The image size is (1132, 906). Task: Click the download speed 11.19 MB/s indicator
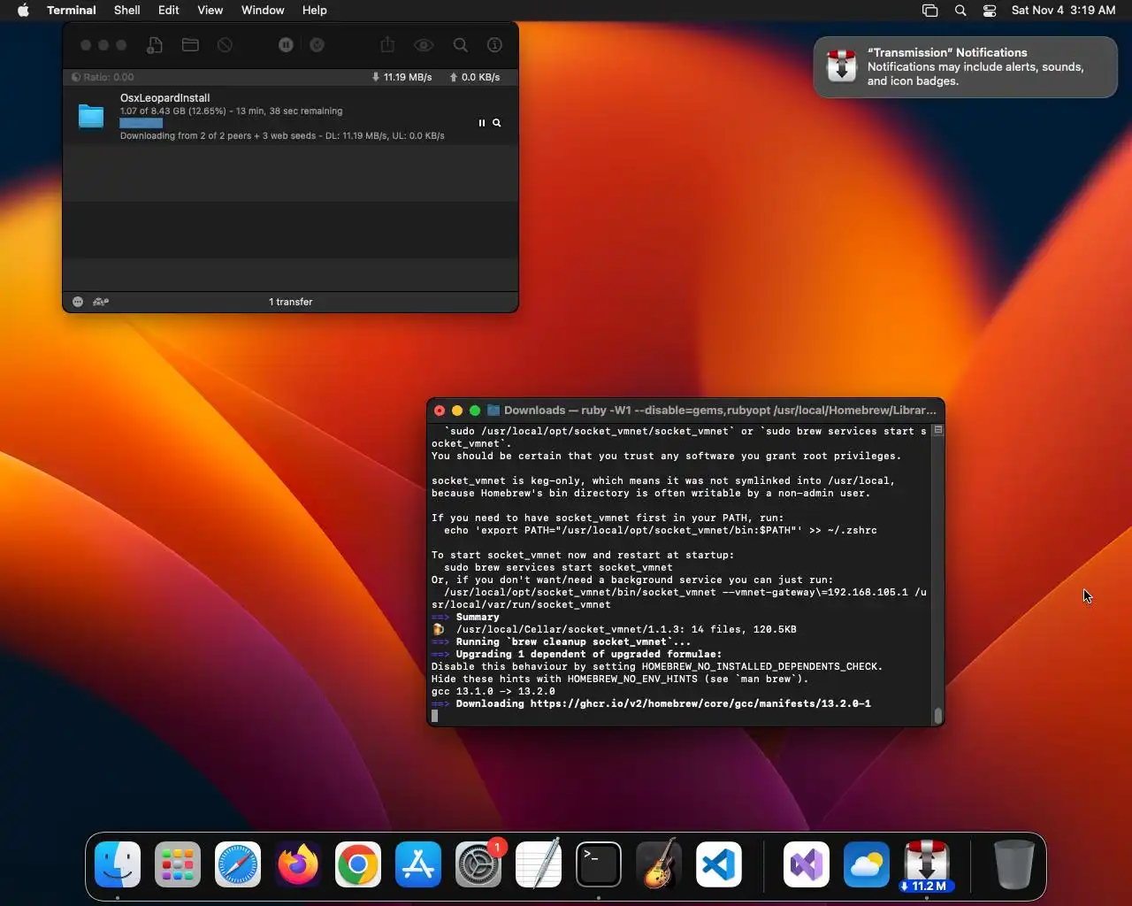click(402, 77)
